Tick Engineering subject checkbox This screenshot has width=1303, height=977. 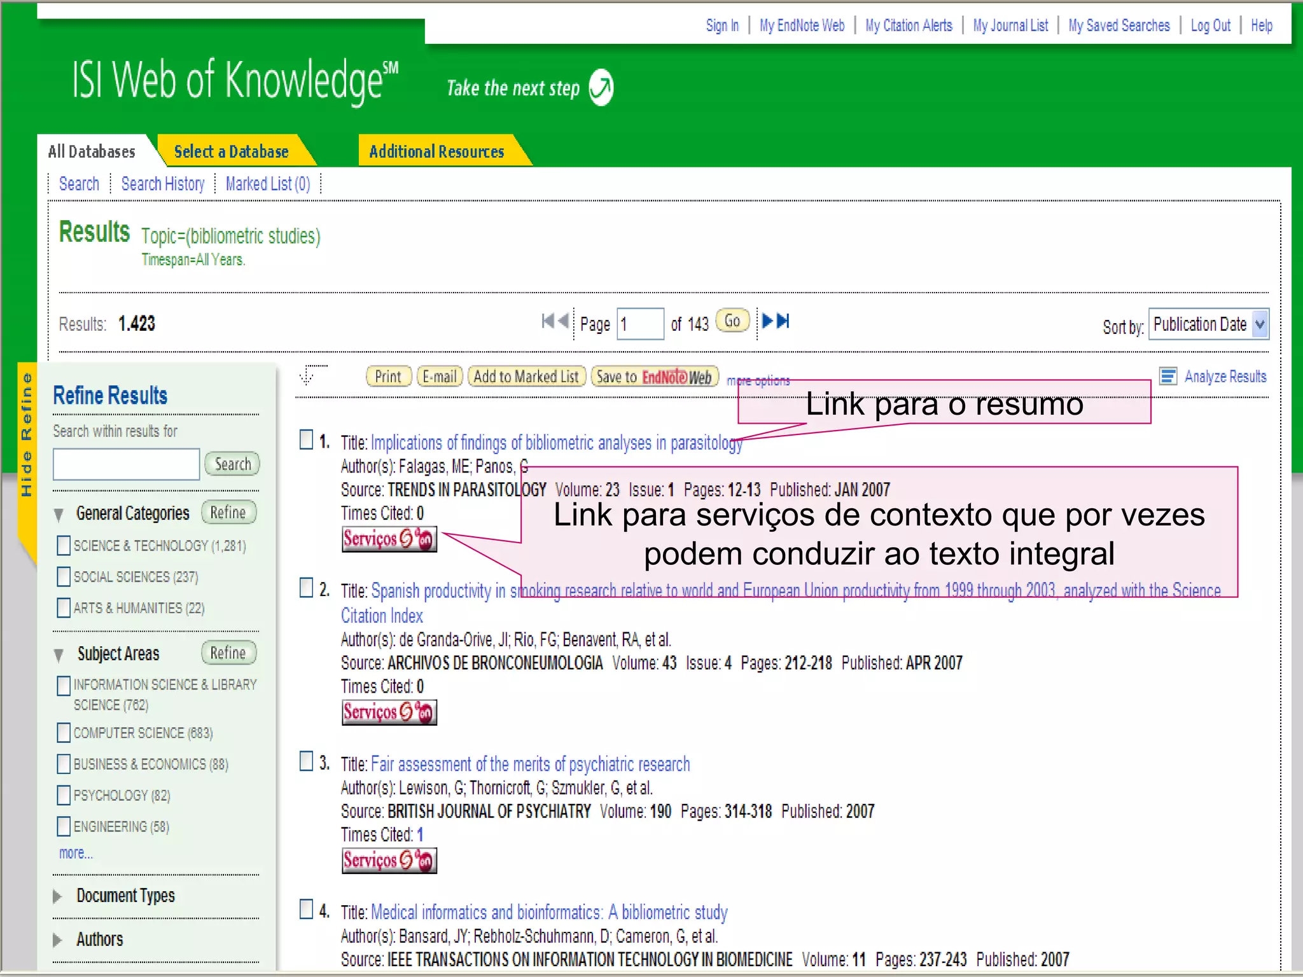click(64, 826)
